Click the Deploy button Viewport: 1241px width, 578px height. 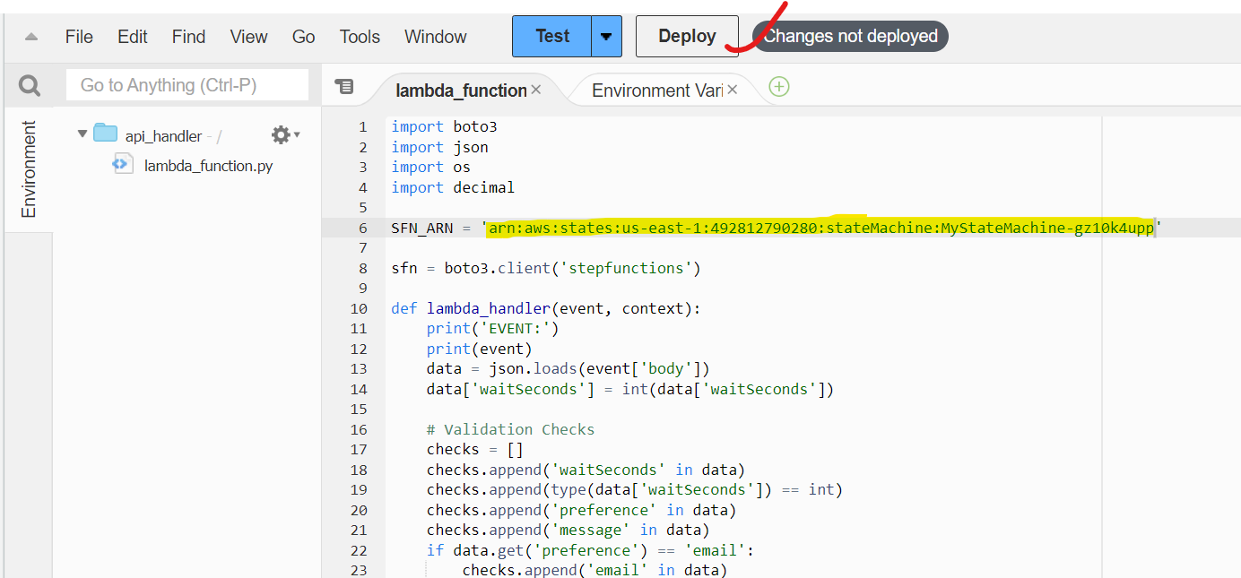pos(687,37)
